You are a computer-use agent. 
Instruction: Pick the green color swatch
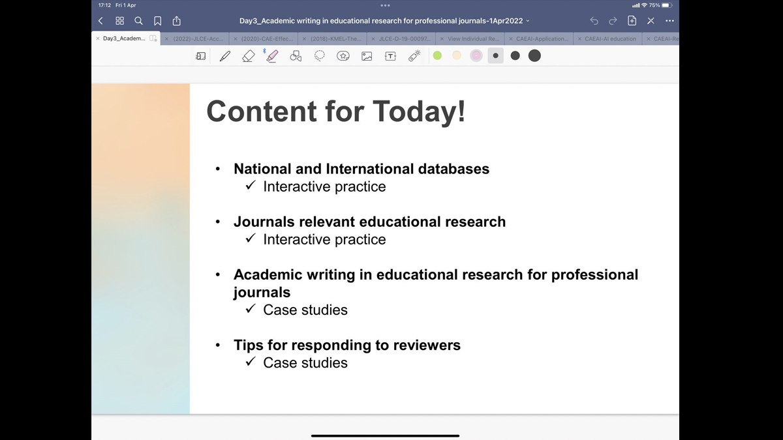tap(437, 56)
